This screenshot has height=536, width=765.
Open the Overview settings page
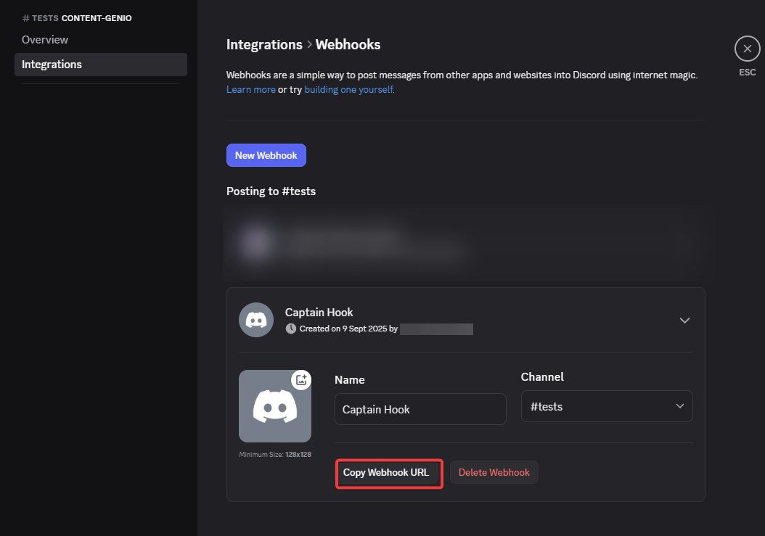[45, 40]
